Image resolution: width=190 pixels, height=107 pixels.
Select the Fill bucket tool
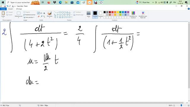[x=41, y=13]
